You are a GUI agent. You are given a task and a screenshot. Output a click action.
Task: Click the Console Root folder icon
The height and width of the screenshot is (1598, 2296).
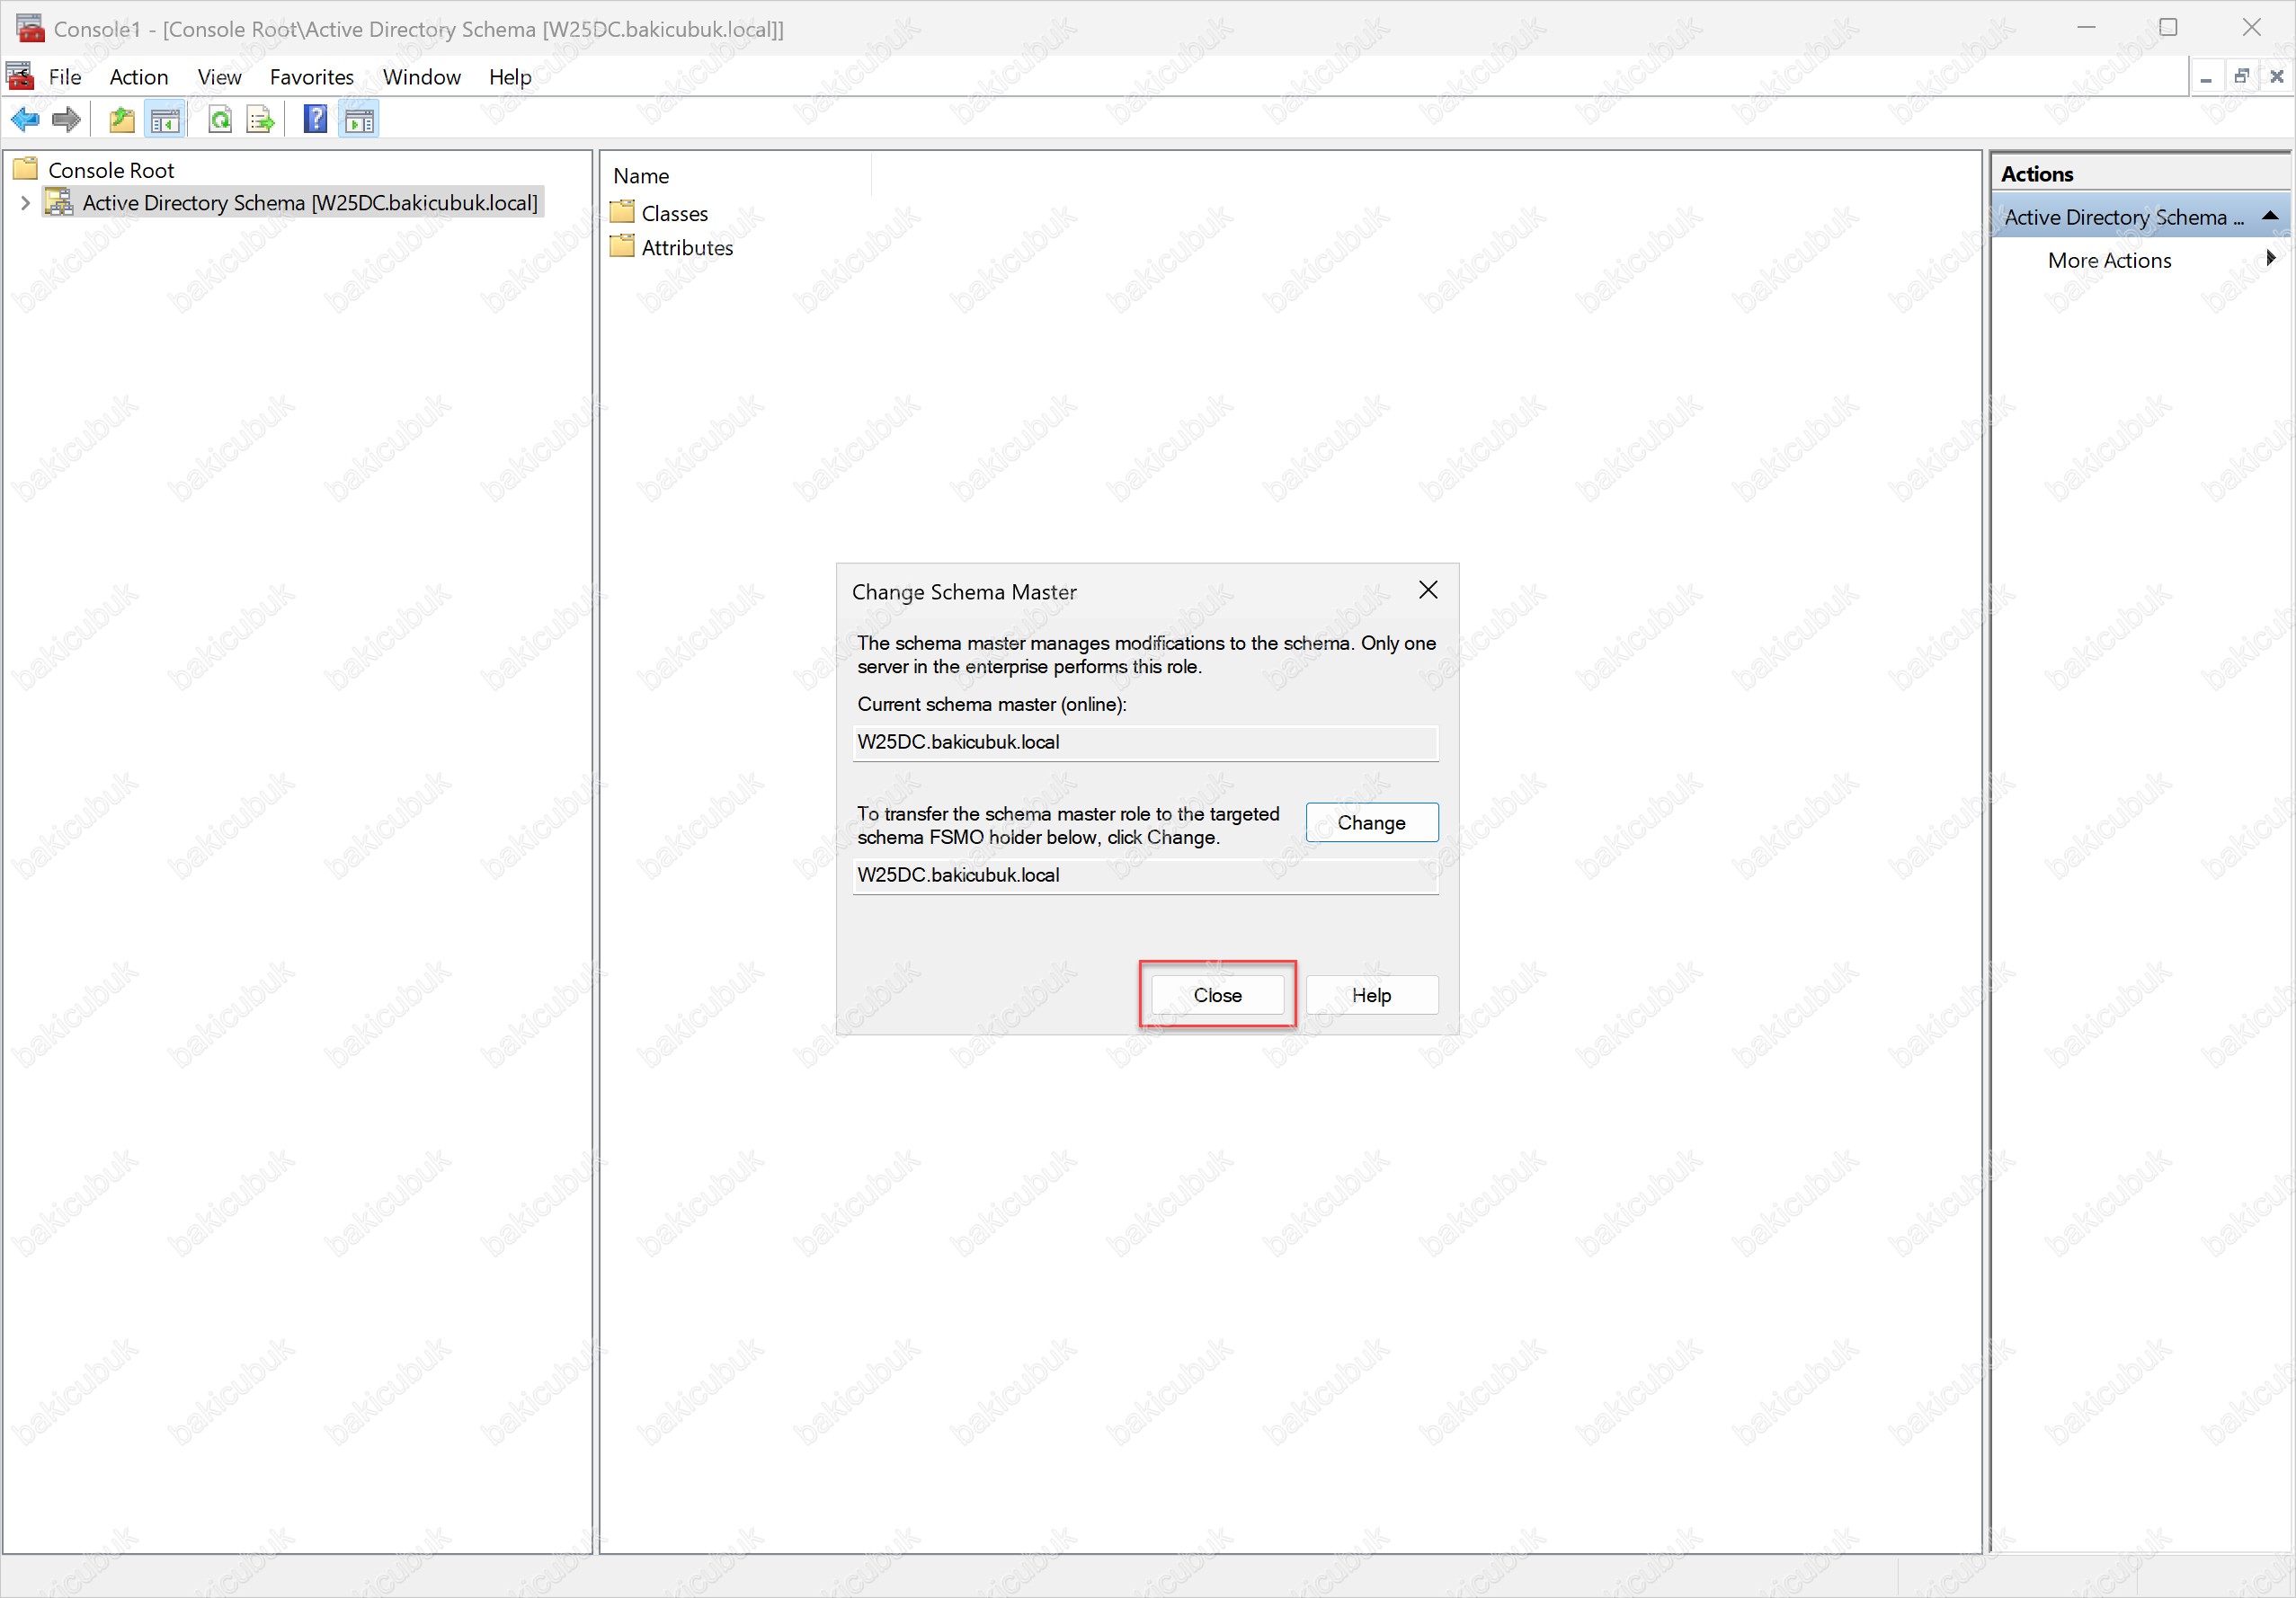tap(25, 169)
